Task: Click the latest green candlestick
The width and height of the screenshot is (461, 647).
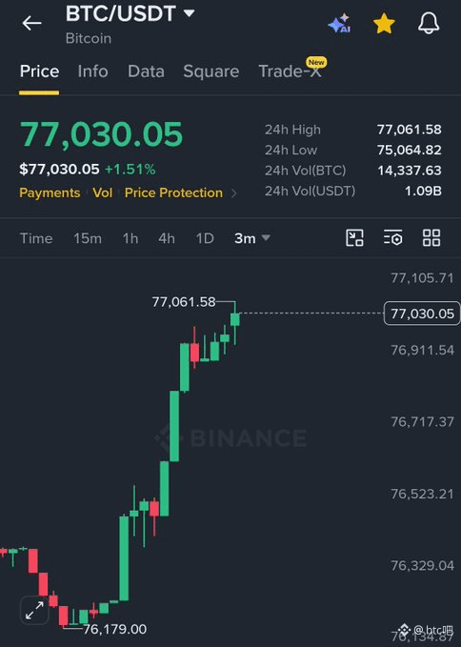Action: (x=235, y=319)
